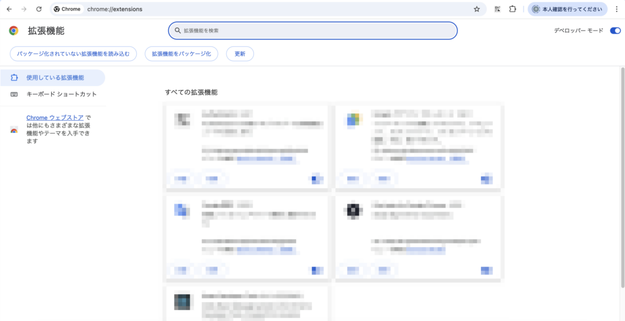Viewport: 625px width, 321px height.
Task: Click the Chrome logo beside 拡張機能 title
Action: 13,31
